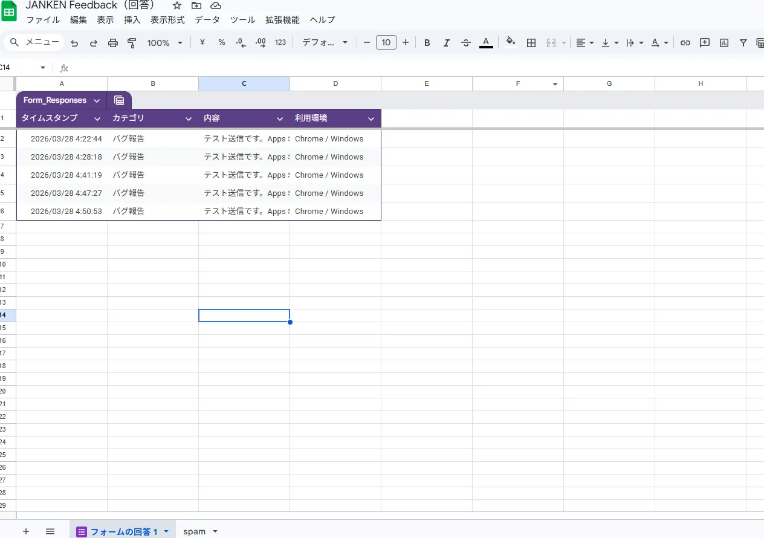The width and height of the screenshot is (764, 538).
Task: Open the borders tool
Action: pyautogui.click(x=531, y=43)
